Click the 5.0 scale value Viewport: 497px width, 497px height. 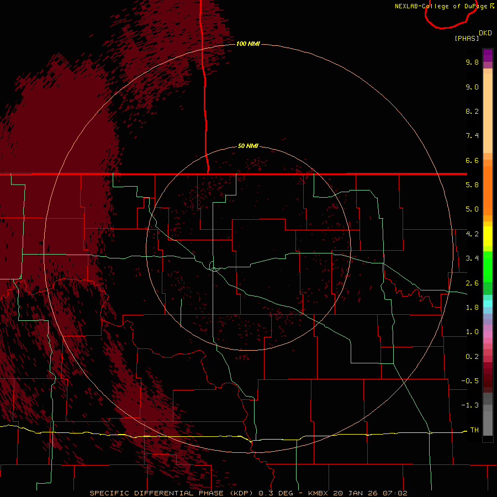click(472, 209)
